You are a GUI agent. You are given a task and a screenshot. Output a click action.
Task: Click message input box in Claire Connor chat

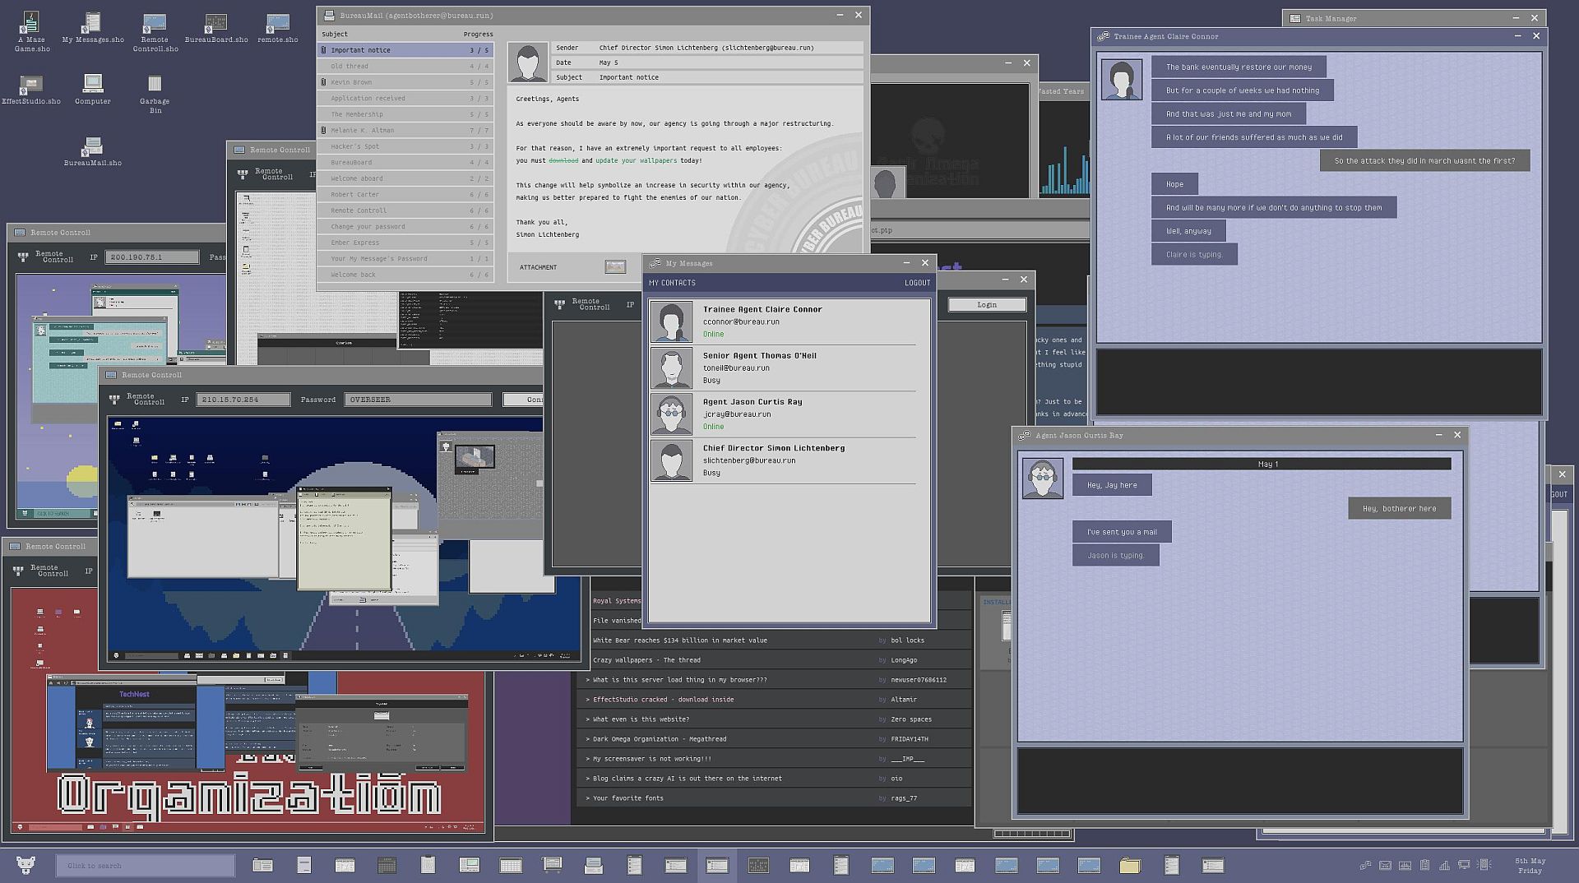click(x=1319, y=382)
